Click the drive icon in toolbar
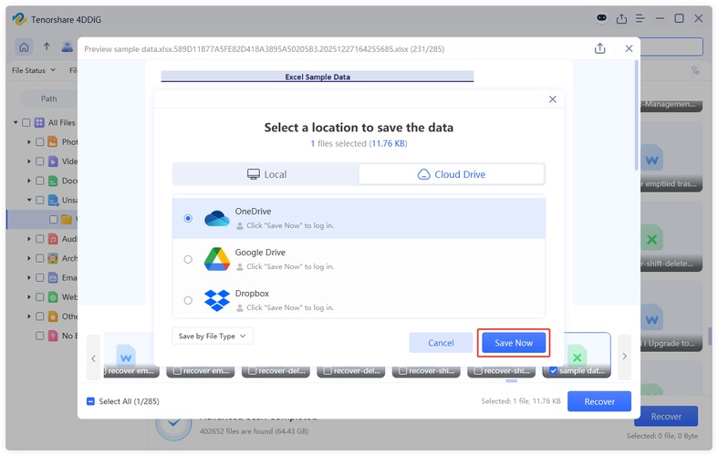The width and height of the screenshot is (718, 456). tap(68, 47)
